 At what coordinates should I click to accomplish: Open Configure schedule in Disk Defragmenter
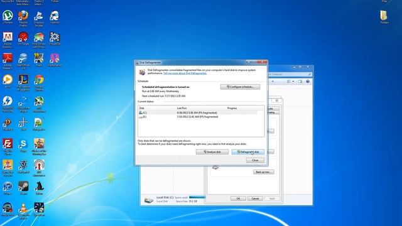(x=240, y=87)
